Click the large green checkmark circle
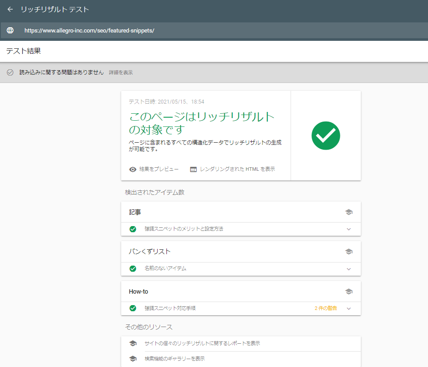 pos(326,136)
